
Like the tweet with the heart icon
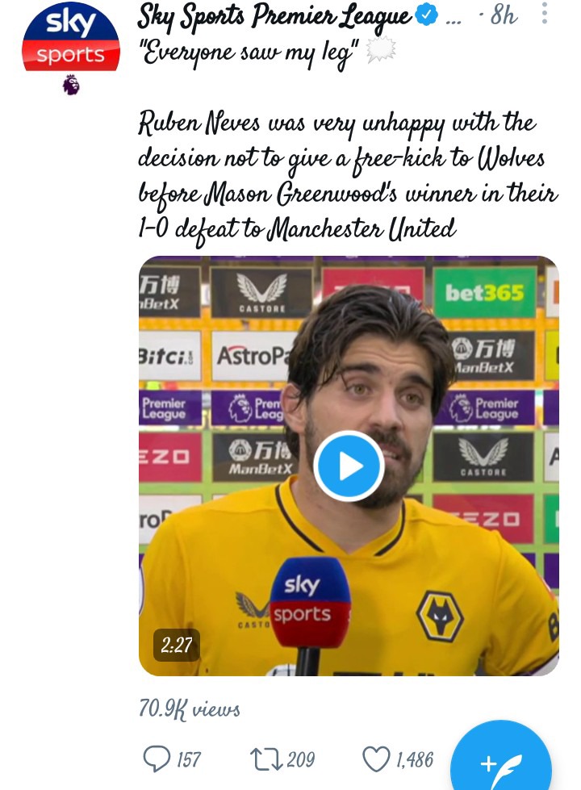[x=376, y=759]
